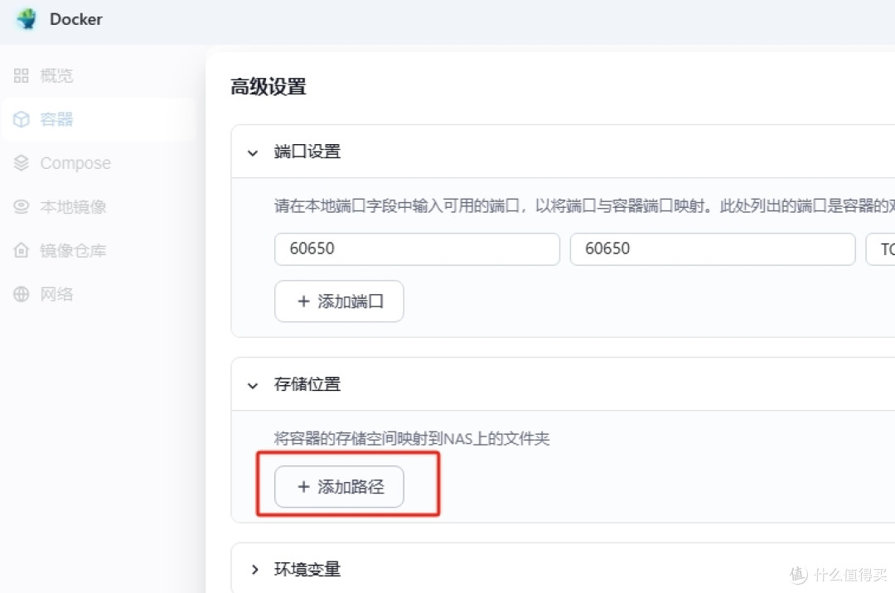Open the TCP protocol dropdown
895x593 pixels.
(885, 248)
